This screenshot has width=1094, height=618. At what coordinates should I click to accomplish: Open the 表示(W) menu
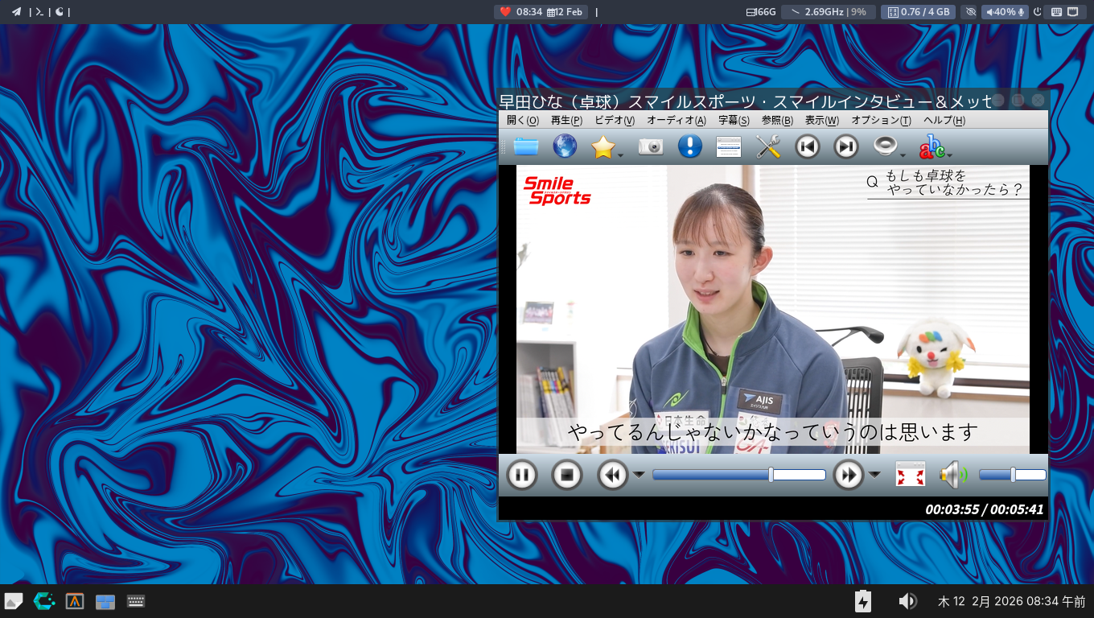click(821, 120)
